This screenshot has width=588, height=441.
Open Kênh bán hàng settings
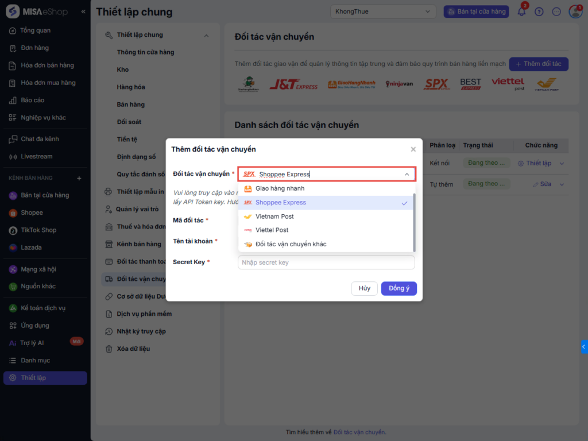click(x=134, y=244)
